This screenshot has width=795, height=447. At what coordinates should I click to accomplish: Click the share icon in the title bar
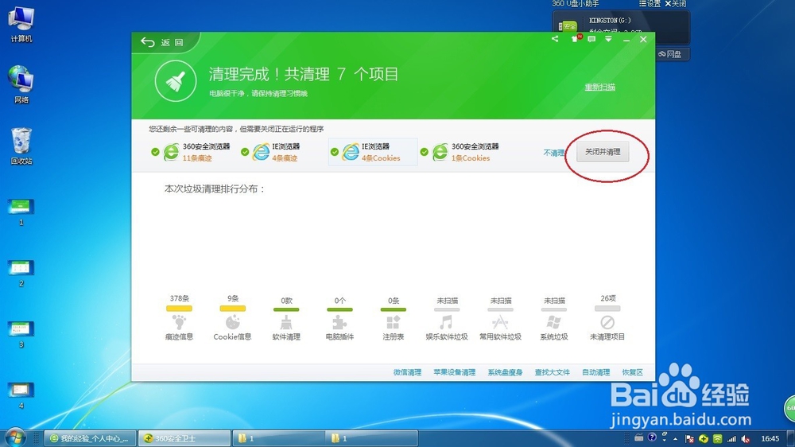tap(555, 39)
